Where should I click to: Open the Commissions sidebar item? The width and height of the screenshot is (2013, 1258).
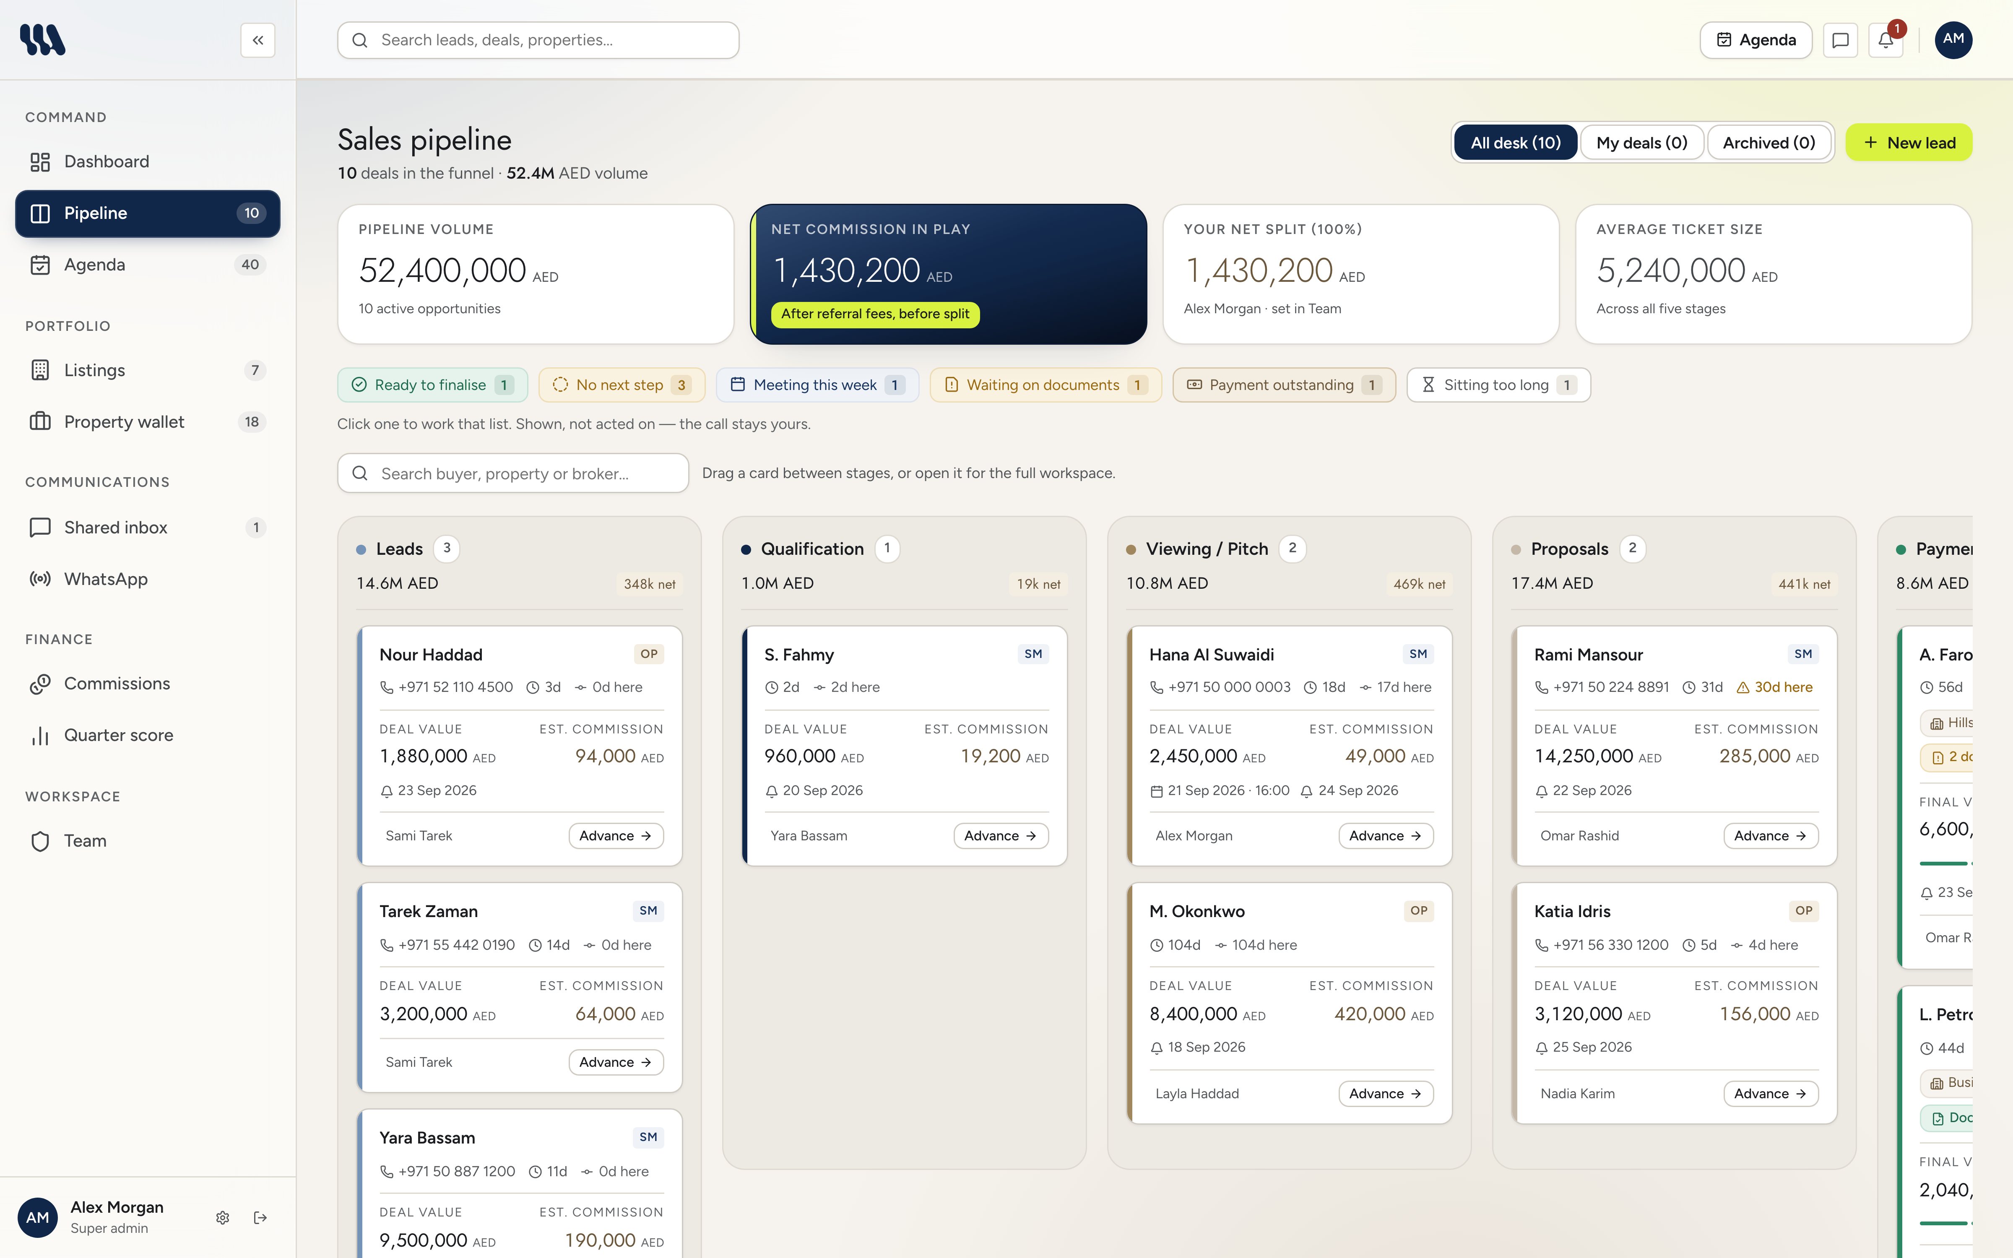coord(148,684)
